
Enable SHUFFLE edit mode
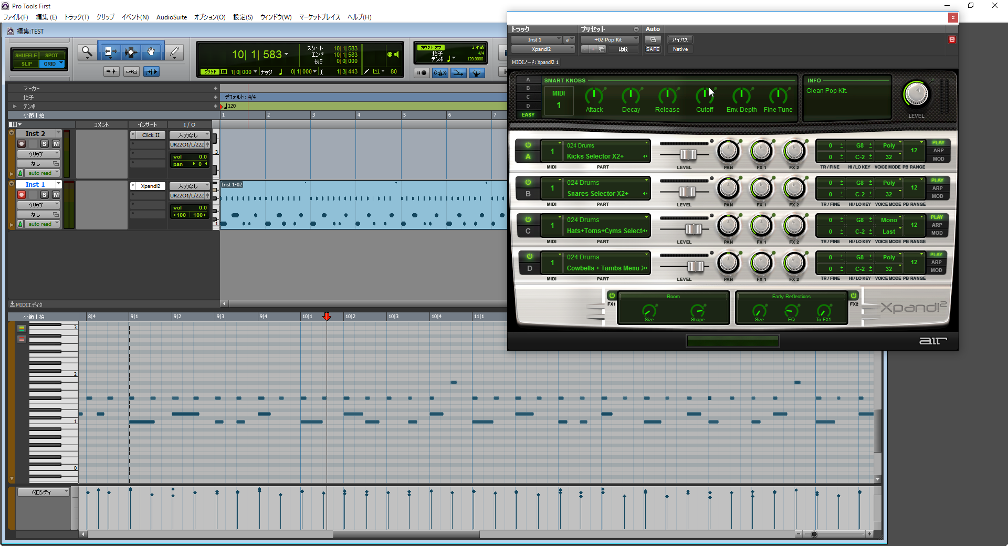[x=26, y=56]
